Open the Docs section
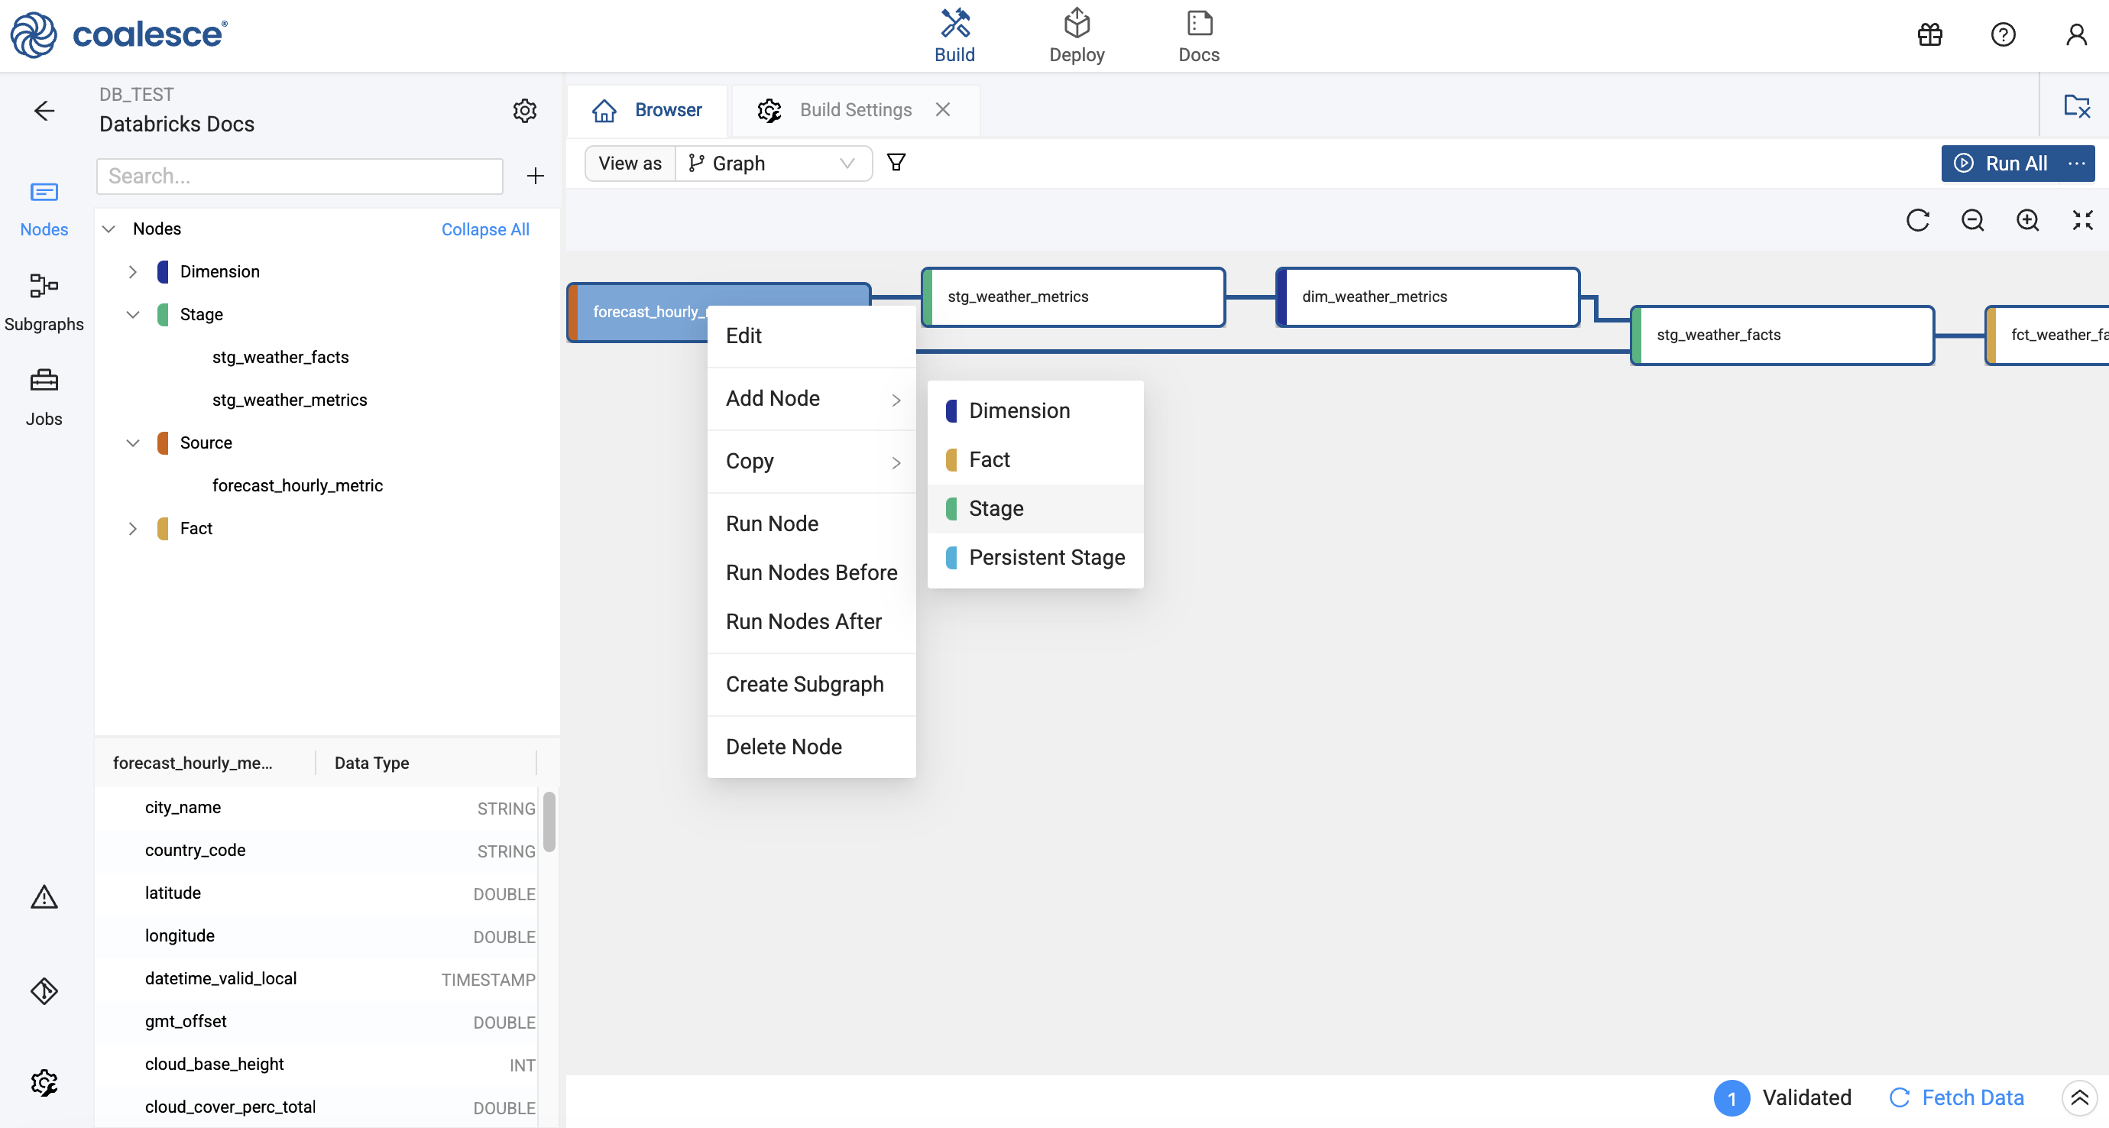This screenshot has height=1128, width=2109. [1199, 36]
